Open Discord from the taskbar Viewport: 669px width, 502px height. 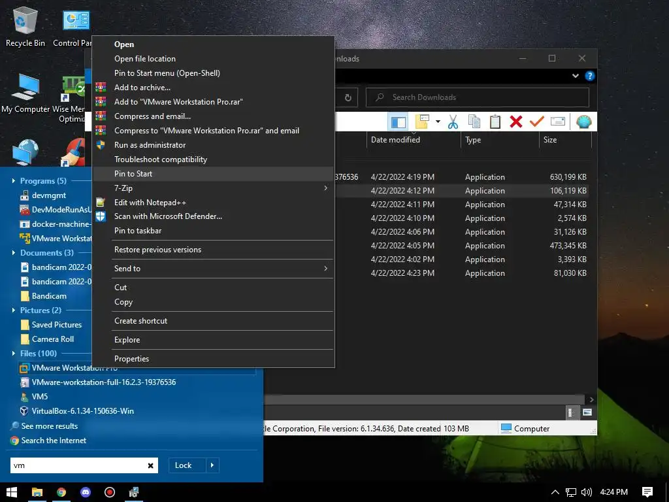point(86,492)
